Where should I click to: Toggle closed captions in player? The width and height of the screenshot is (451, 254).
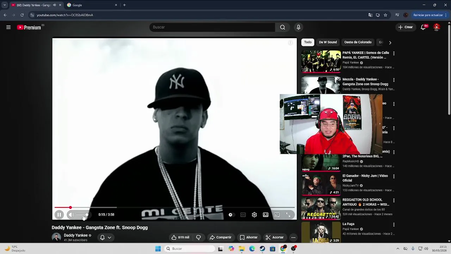click(243, 214)
